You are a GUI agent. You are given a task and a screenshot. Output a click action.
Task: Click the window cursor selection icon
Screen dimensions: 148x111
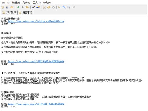(69, 7)
